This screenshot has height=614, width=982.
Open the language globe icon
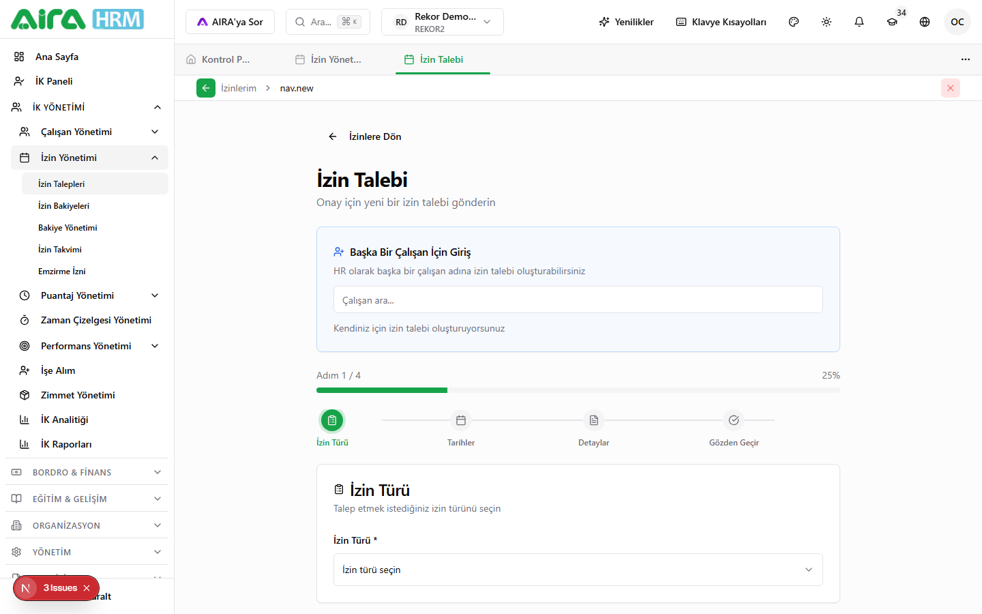pyautogui.click(x=925, y=22)
